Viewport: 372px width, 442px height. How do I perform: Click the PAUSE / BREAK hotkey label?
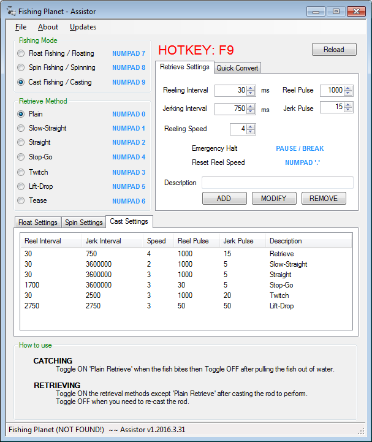point(300,148)
